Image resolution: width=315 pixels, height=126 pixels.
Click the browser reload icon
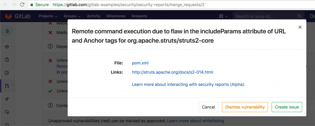pos(22,5)
